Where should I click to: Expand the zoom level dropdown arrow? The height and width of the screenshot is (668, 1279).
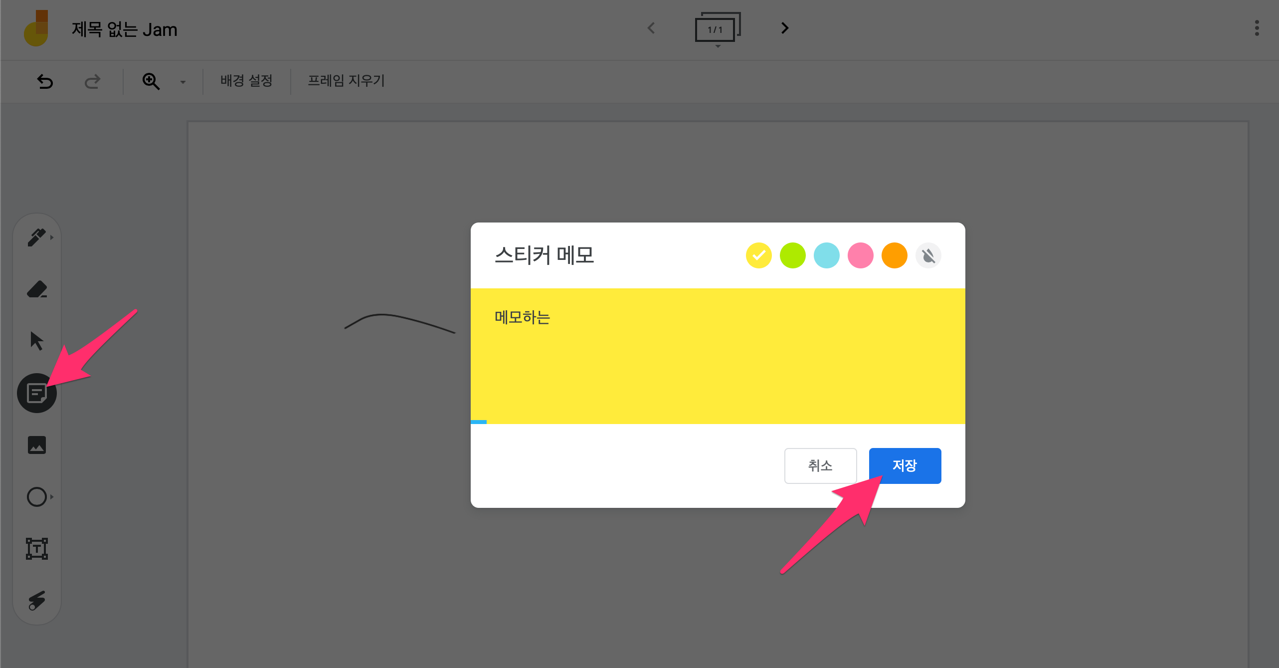click(183, 82)
